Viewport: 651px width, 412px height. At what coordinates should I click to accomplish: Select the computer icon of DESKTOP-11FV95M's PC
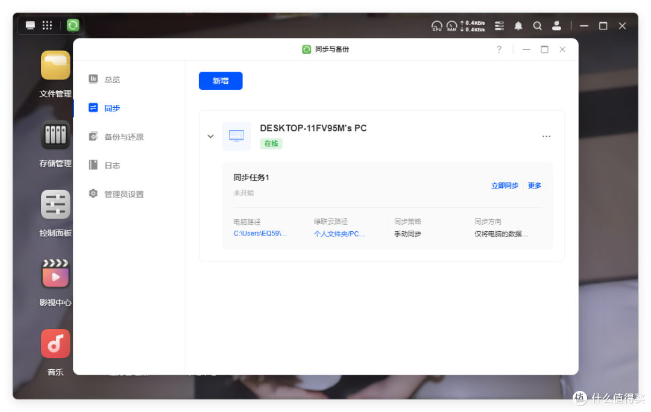tap(236, 136)
